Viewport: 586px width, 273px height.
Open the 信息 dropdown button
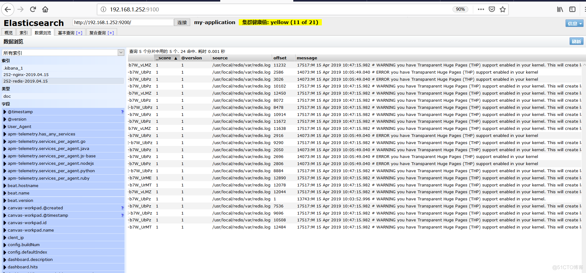pos(575,23)
